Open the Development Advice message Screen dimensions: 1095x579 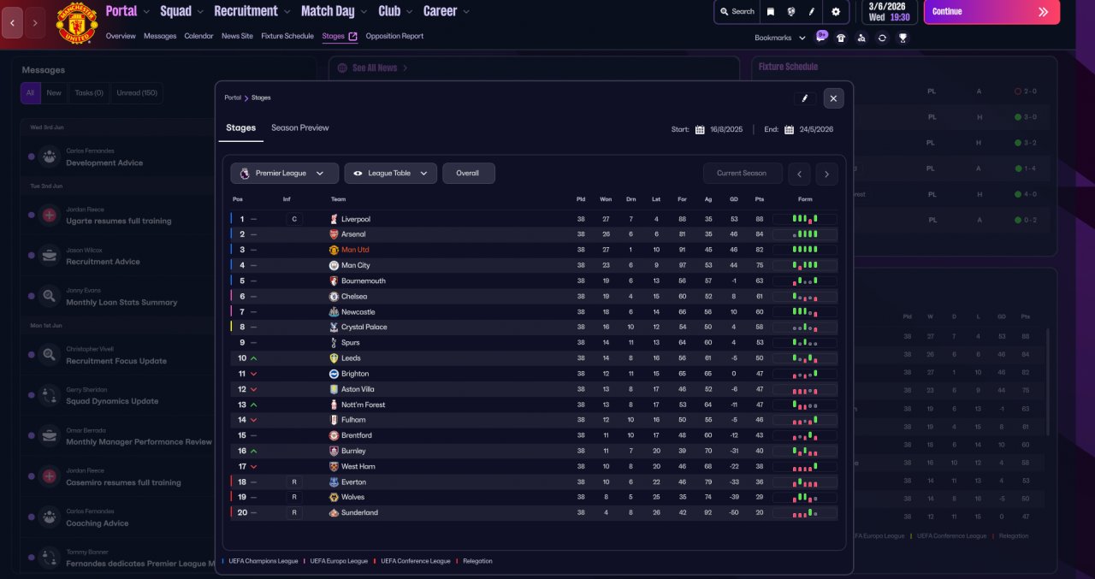click(x=104, y=162)
